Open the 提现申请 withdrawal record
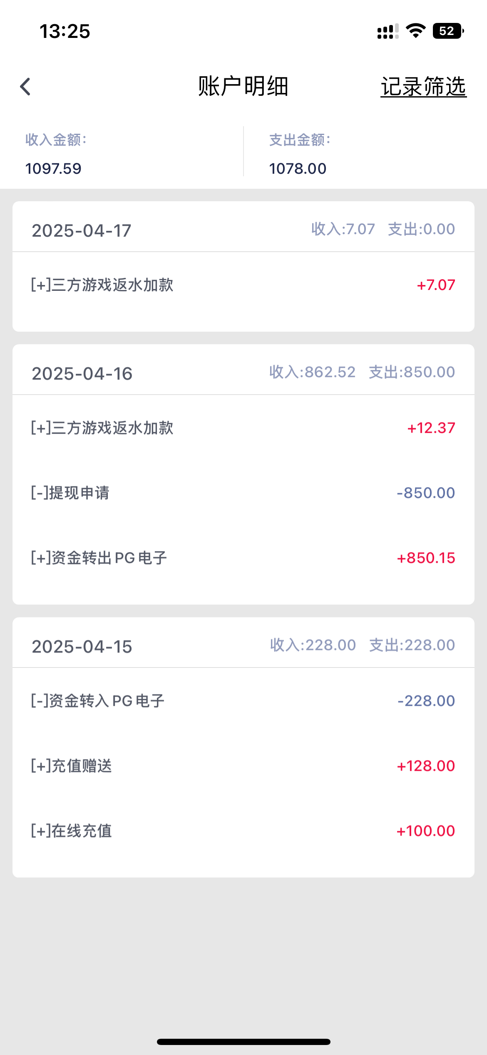Screen dimensions: 487x1055 tap(70, 493)
